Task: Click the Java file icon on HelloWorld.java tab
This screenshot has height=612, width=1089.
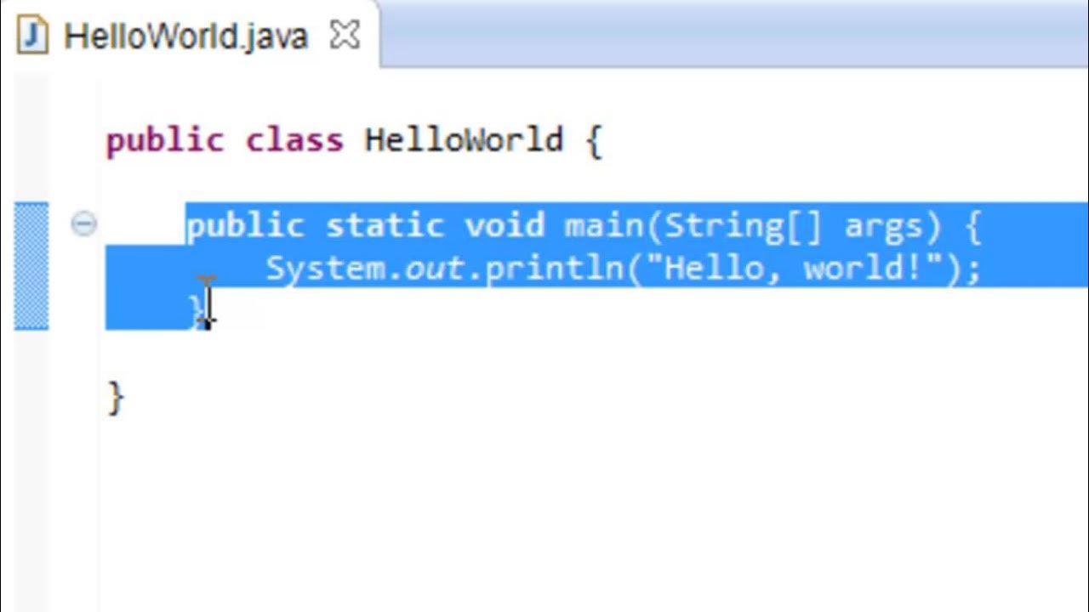Action: [32, 36]
